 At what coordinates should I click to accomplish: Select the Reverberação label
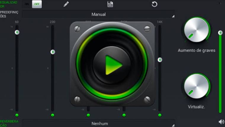tap(9, 123)
